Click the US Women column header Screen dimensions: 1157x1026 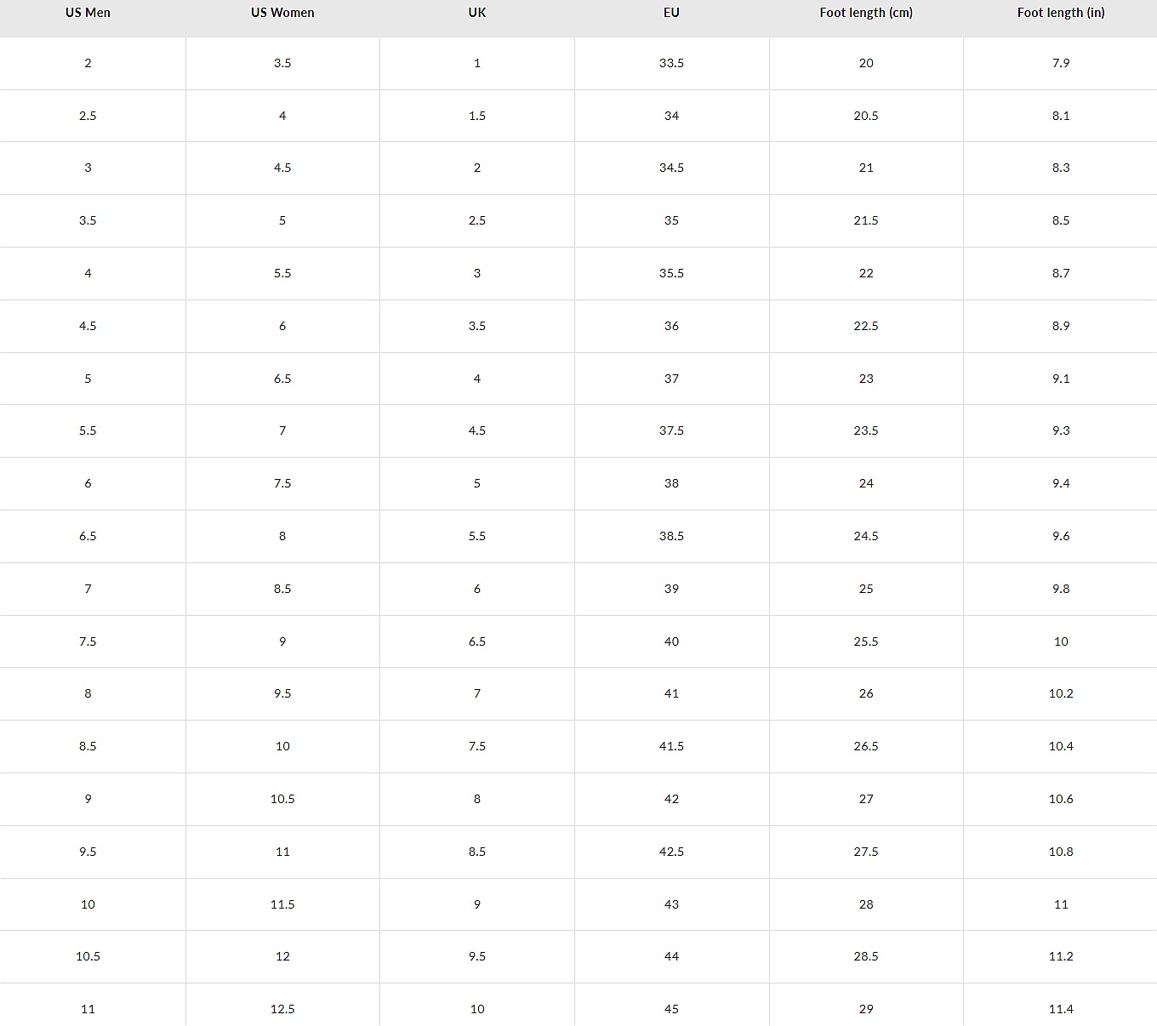282,13
